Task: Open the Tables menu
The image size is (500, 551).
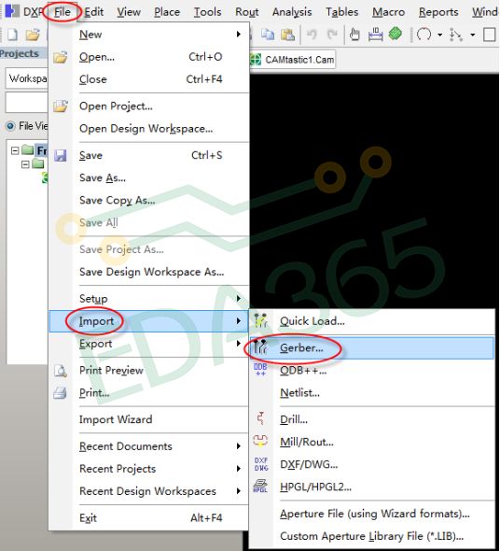Action: (342, 12)
